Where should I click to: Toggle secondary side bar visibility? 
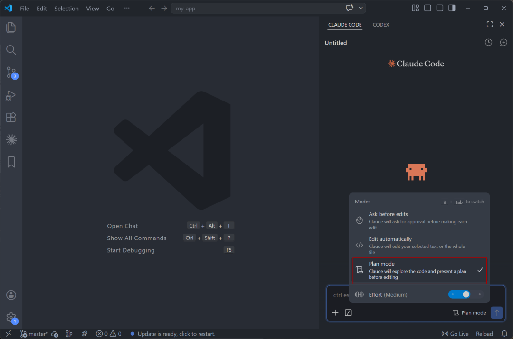coord(452,8)
